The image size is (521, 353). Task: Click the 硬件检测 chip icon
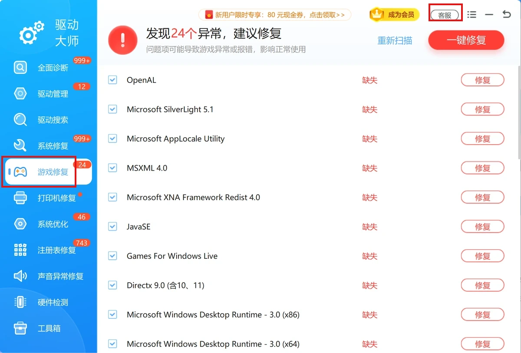20,302
